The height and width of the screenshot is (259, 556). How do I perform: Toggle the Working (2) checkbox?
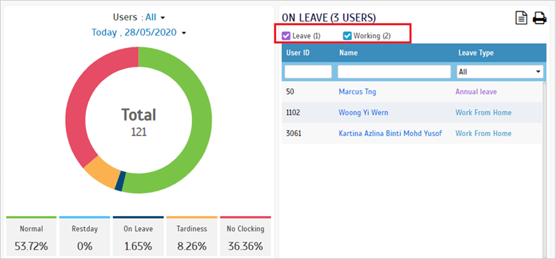(347, 35)
